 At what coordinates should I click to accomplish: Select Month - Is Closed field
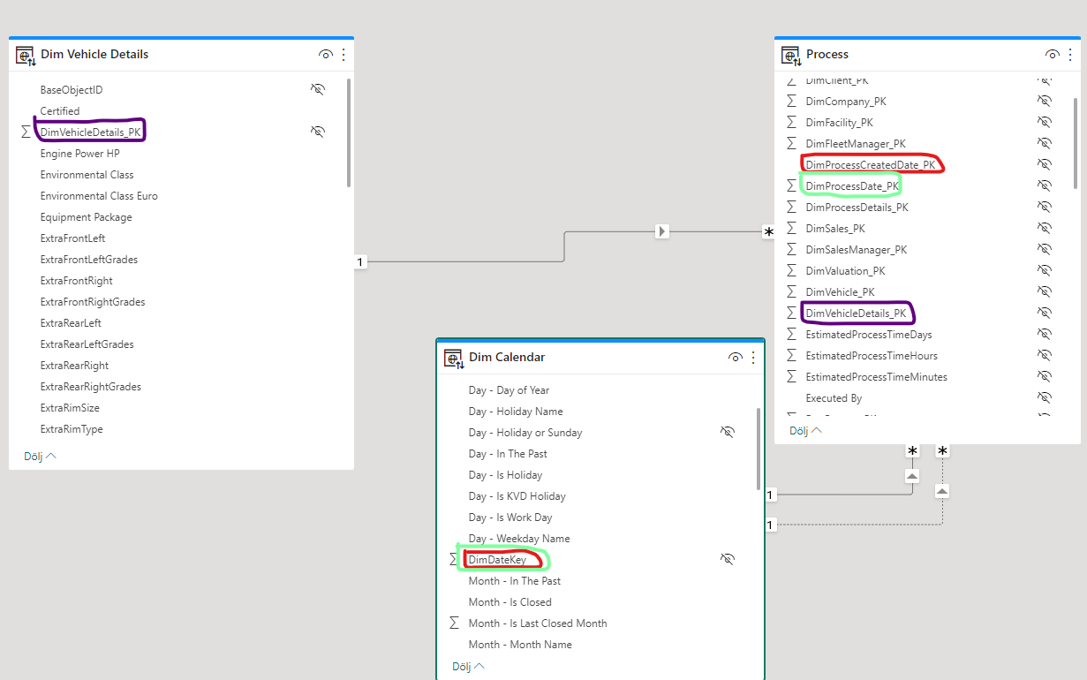coord(510,601)
